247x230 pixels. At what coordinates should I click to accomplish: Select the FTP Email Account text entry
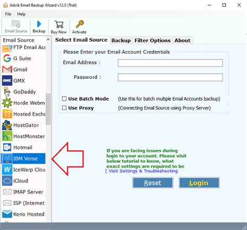[x=29, y=47]
